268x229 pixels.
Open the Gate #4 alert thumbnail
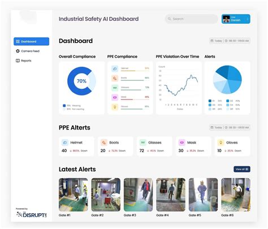(171, 195)
